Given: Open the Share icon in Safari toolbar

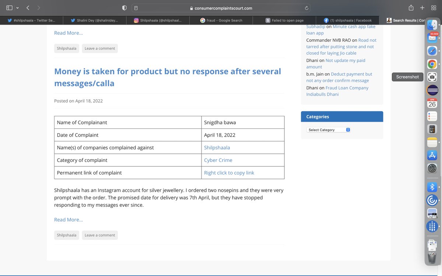Looking at the screenshot, I should 411,8.
